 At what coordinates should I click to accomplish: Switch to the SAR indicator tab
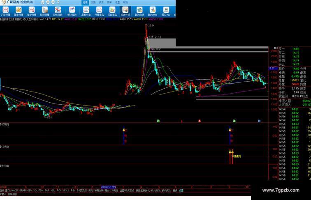47,190
